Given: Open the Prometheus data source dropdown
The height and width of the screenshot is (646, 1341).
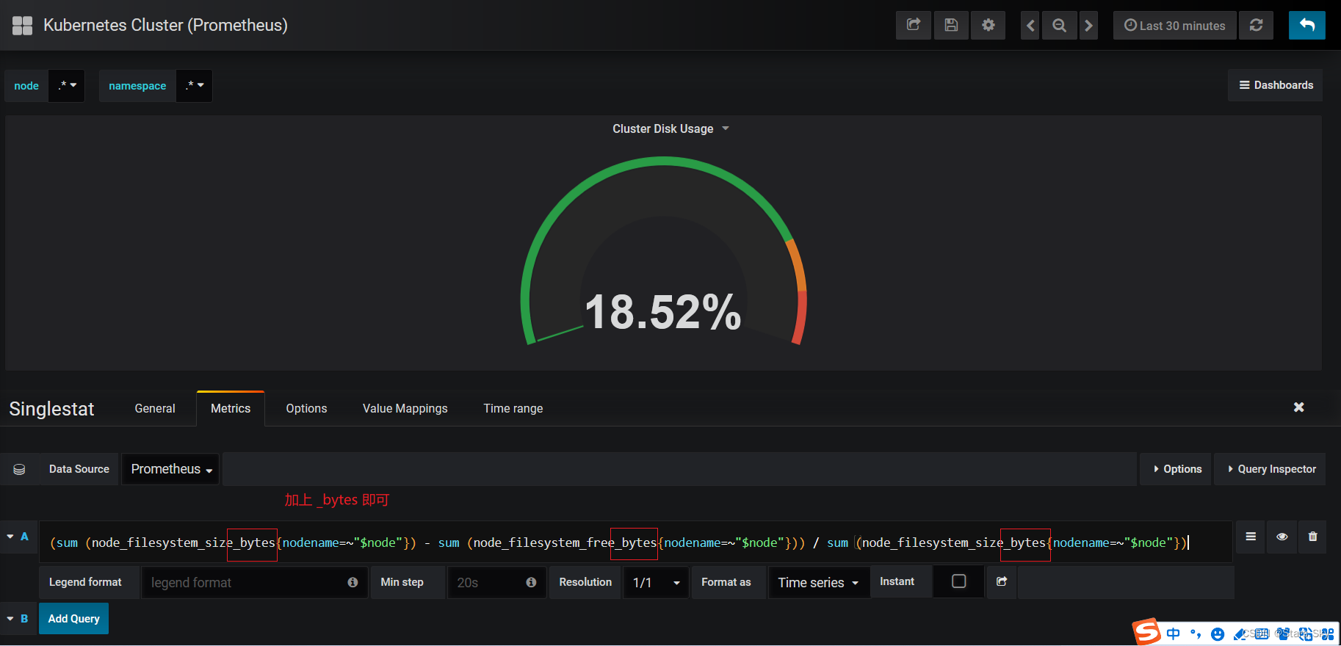Looking at the screenshot, I should coord(170,469).
